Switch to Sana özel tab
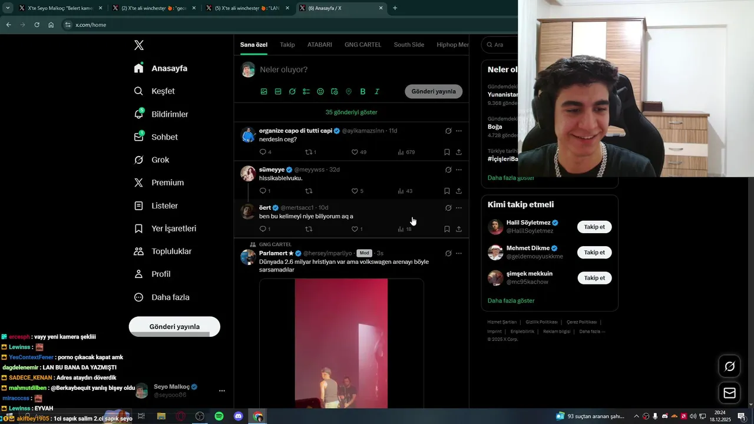The width and height of the screenshot is (754, 424). coord(254,45)
